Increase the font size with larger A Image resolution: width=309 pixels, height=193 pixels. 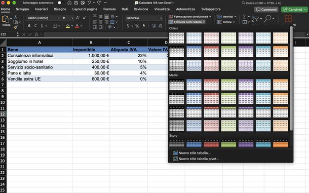tap(78, 18)
